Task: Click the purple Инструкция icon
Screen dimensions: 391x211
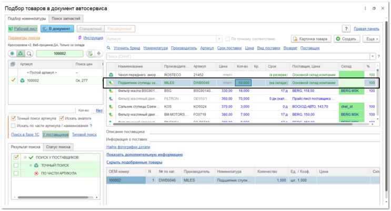Action: pyautogui.click(x=80, y=38)
